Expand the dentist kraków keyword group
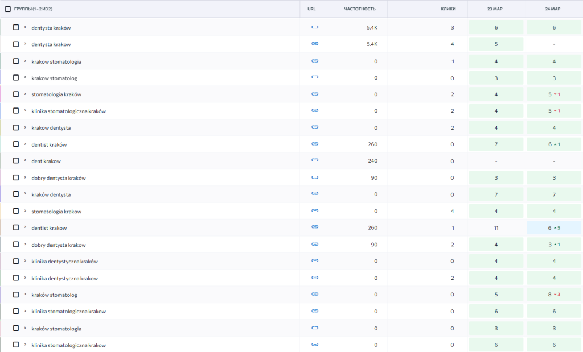Image resolution: width=583 pixels, height=352 pixels. [x=25, y=144]
